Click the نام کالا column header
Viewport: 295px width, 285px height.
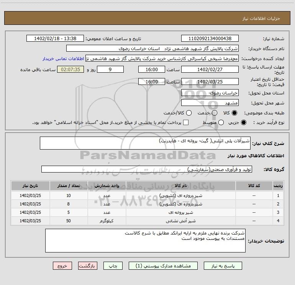(x=180, y=186)
